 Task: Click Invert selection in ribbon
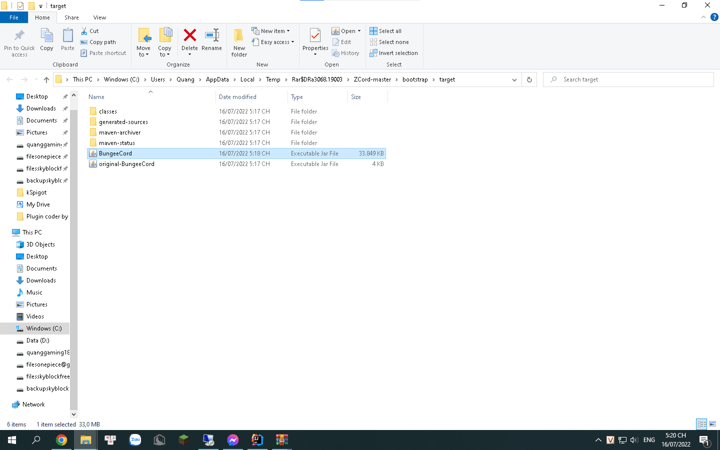click(394, 53)
